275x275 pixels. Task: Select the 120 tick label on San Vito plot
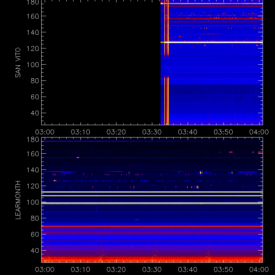(33, 48)
